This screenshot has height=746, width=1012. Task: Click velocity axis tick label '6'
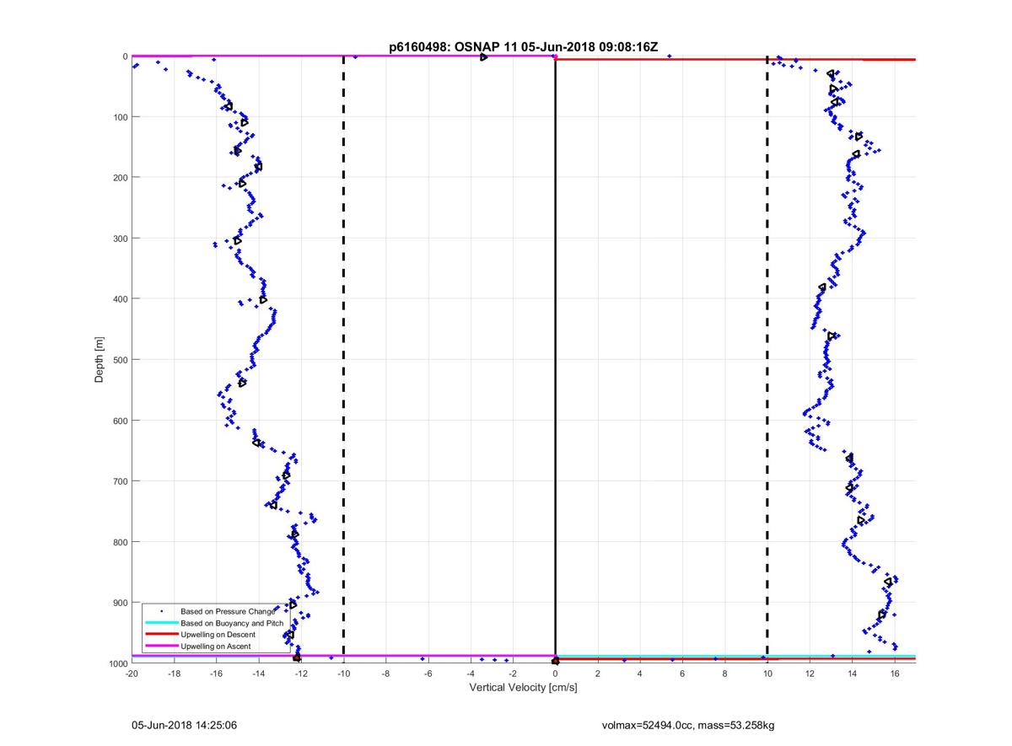[x=682, y=674]
